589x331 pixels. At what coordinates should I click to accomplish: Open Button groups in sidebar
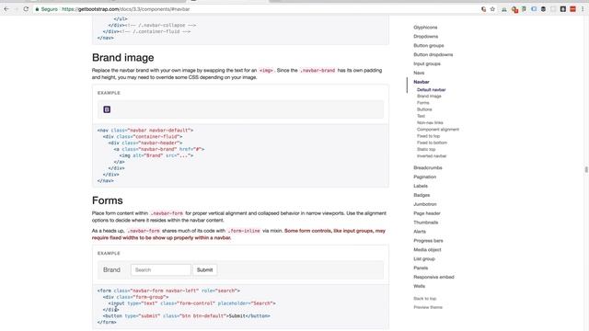click(429, 45)
